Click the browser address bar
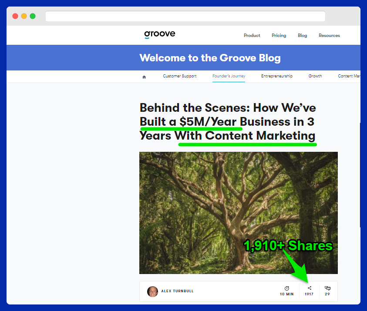 185,16
